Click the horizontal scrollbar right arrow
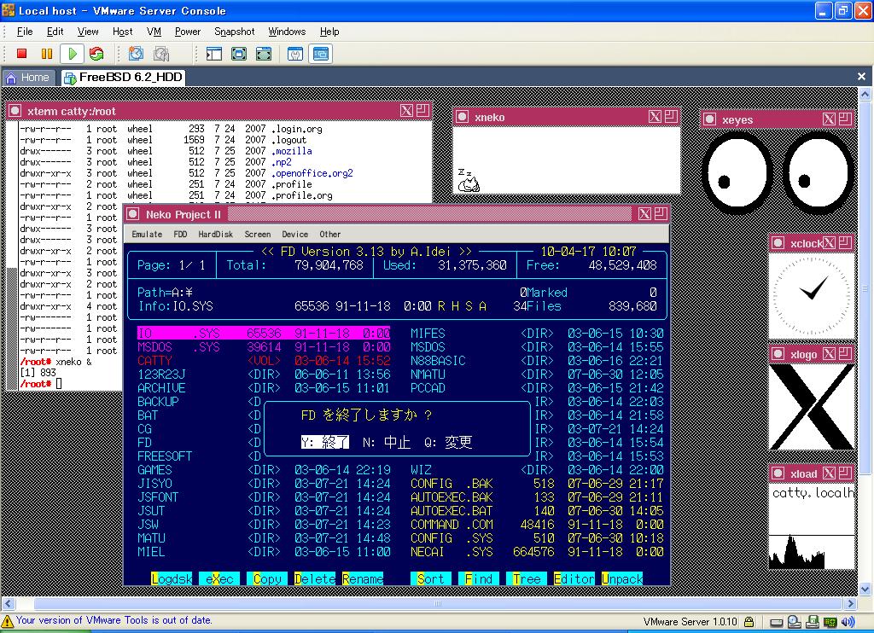Viewport: 874px width, 633px height. click(851, 603)
